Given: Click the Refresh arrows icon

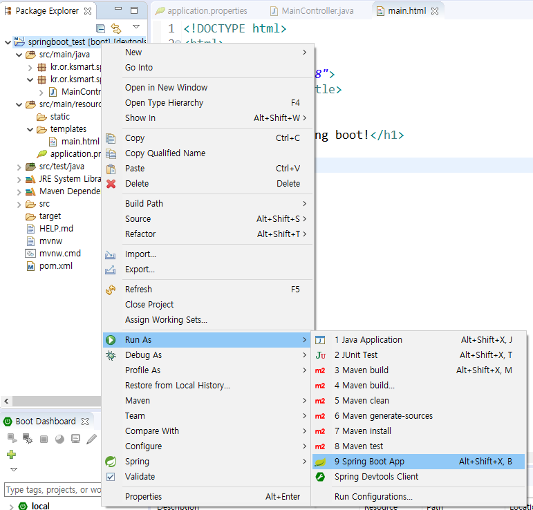Looking at the screenshot, I should pos(111,290).
